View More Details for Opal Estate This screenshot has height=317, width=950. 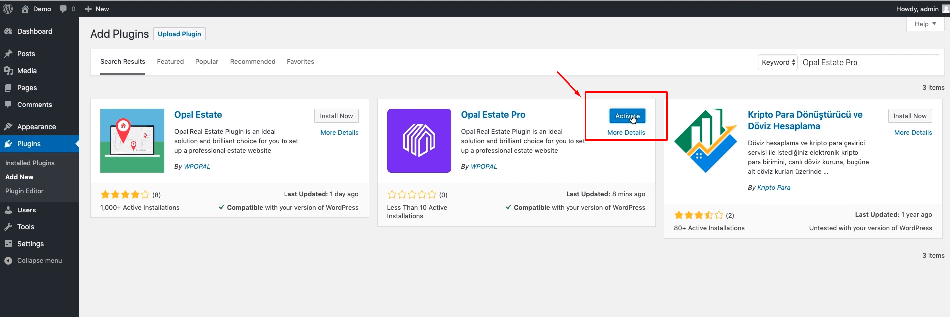(x=339, y=133)
